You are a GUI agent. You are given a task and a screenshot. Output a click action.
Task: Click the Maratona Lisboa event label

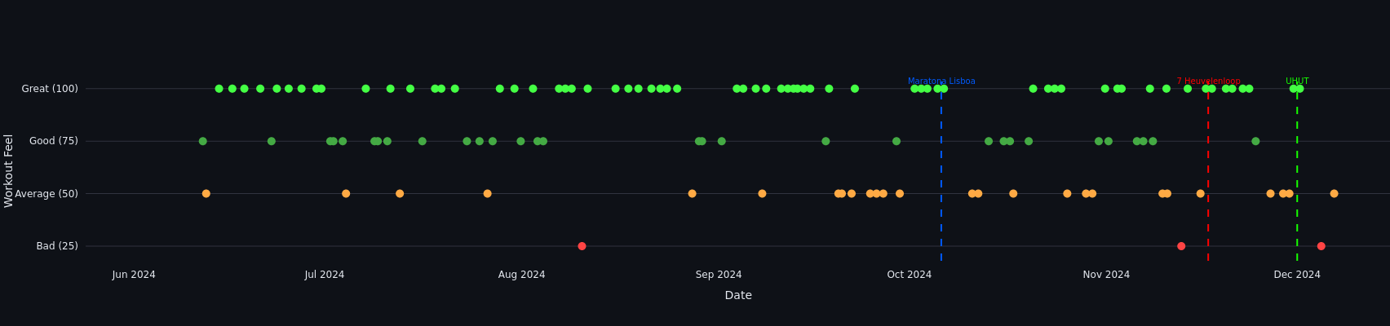pyautogui.click(x=941, y=81)
